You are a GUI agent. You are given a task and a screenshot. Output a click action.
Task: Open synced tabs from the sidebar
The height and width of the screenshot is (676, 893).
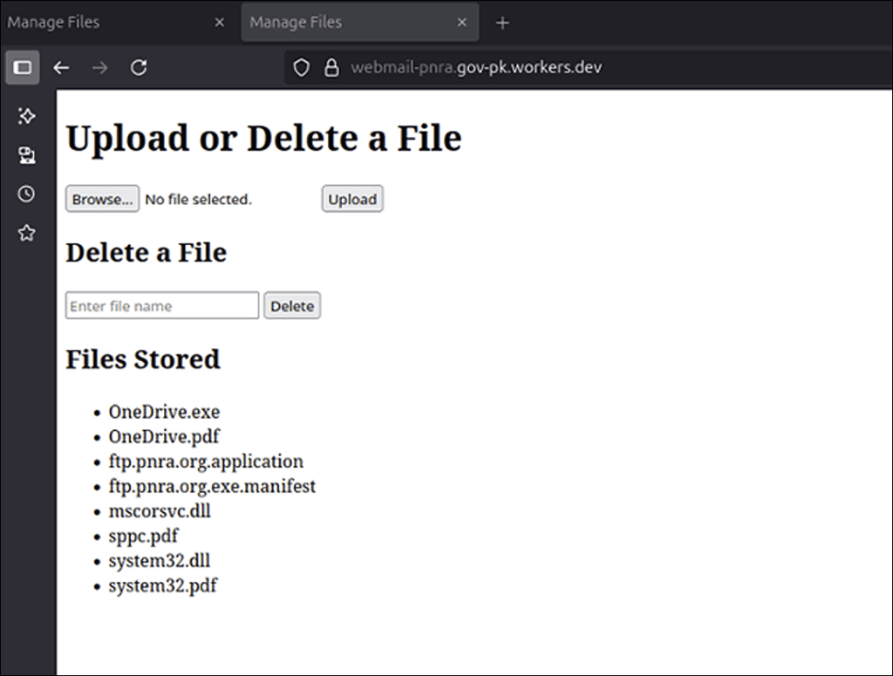[x=27, y=155]
